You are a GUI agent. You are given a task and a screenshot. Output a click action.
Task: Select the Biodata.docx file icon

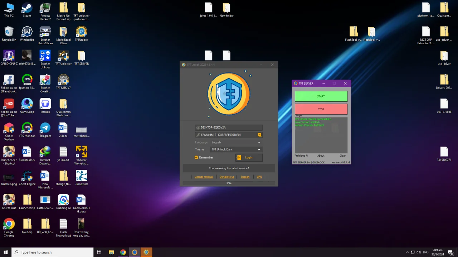coord(27,154)
